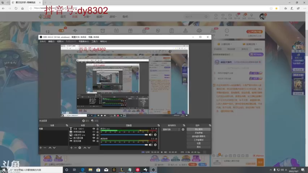Viewport: 308px width, 173px height.
Task: Move scene up in Scenes panel
Action: click(x=50, y=148)
